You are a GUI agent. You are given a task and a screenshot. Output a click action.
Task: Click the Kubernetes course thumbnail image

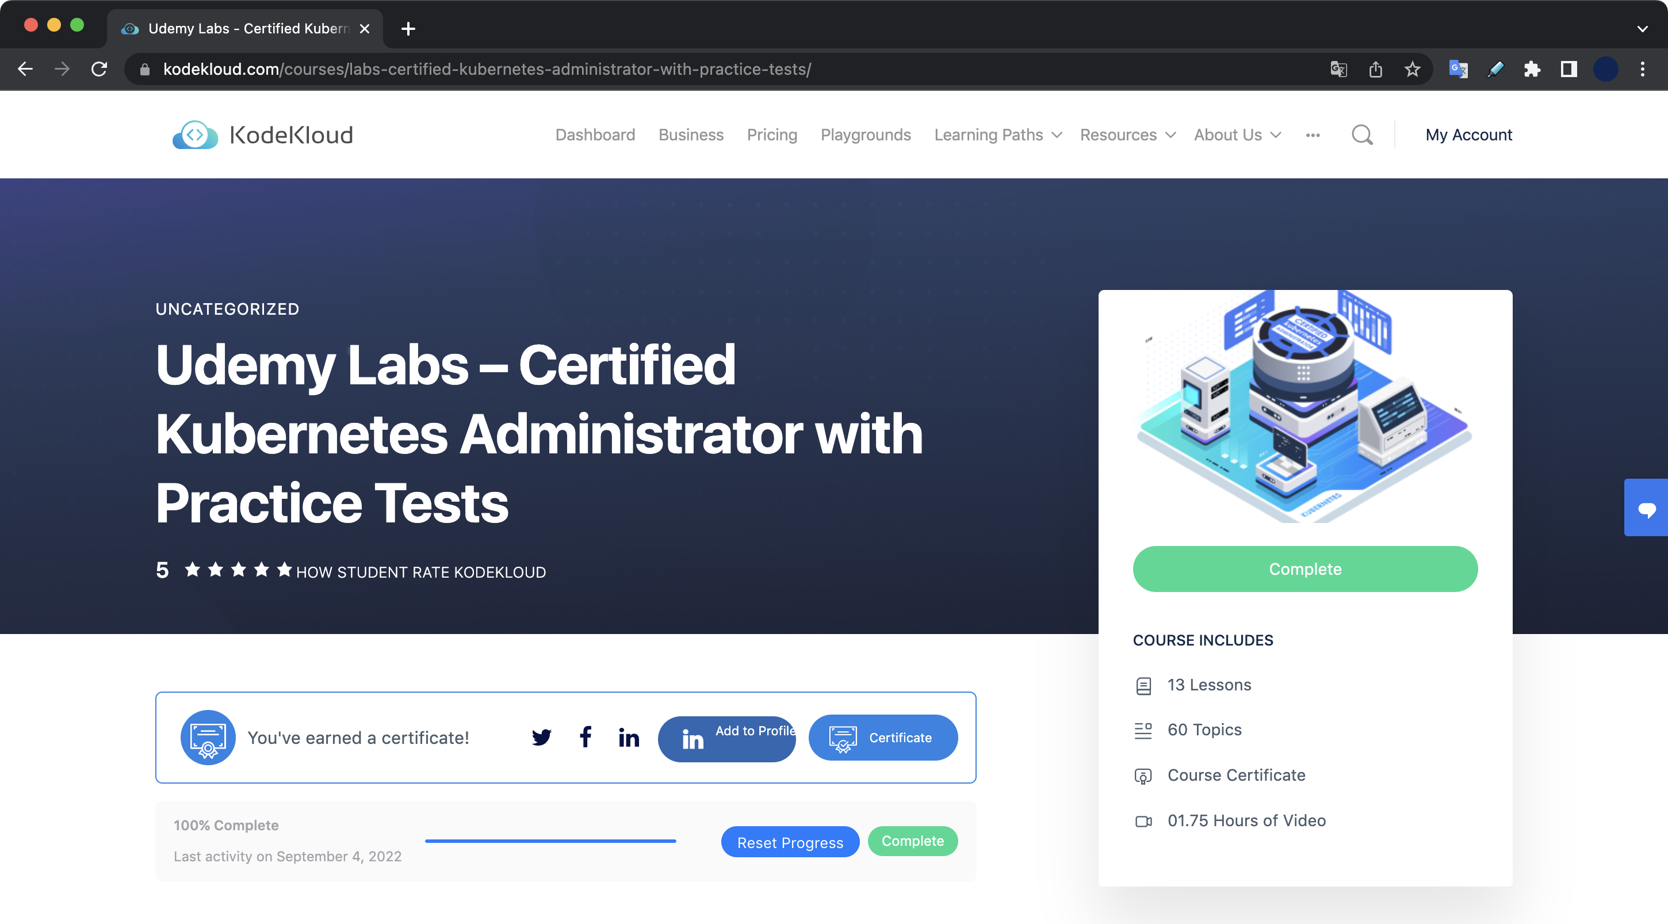pyautogui.click(x=1304, y=408)
